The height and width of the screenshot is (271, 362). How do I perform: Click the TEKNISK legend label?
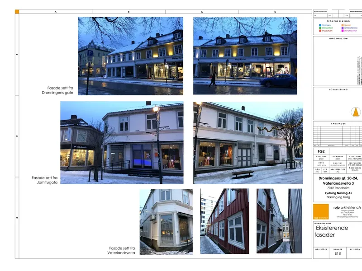coord(348,25)
